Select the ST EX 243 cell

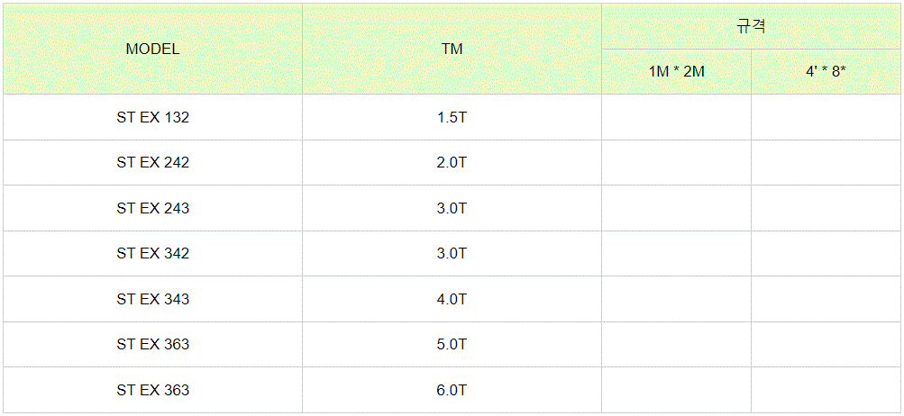tap(153, 208)
